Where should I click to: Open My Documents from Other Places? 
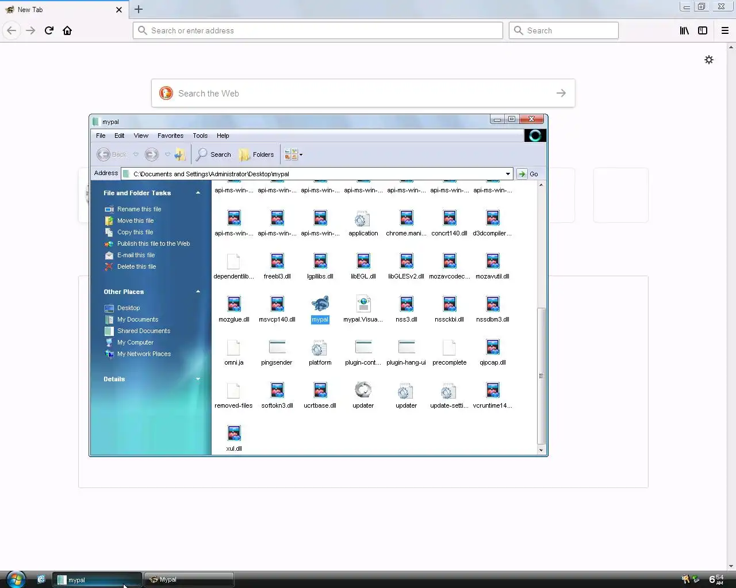point(137,319)
